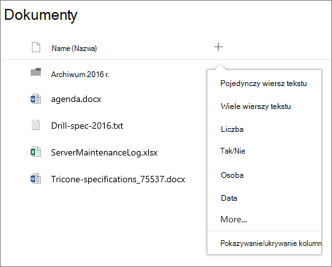
Task: Choose Pojedynczy wiersz tekstu column type
Action: tap(264, 83)
